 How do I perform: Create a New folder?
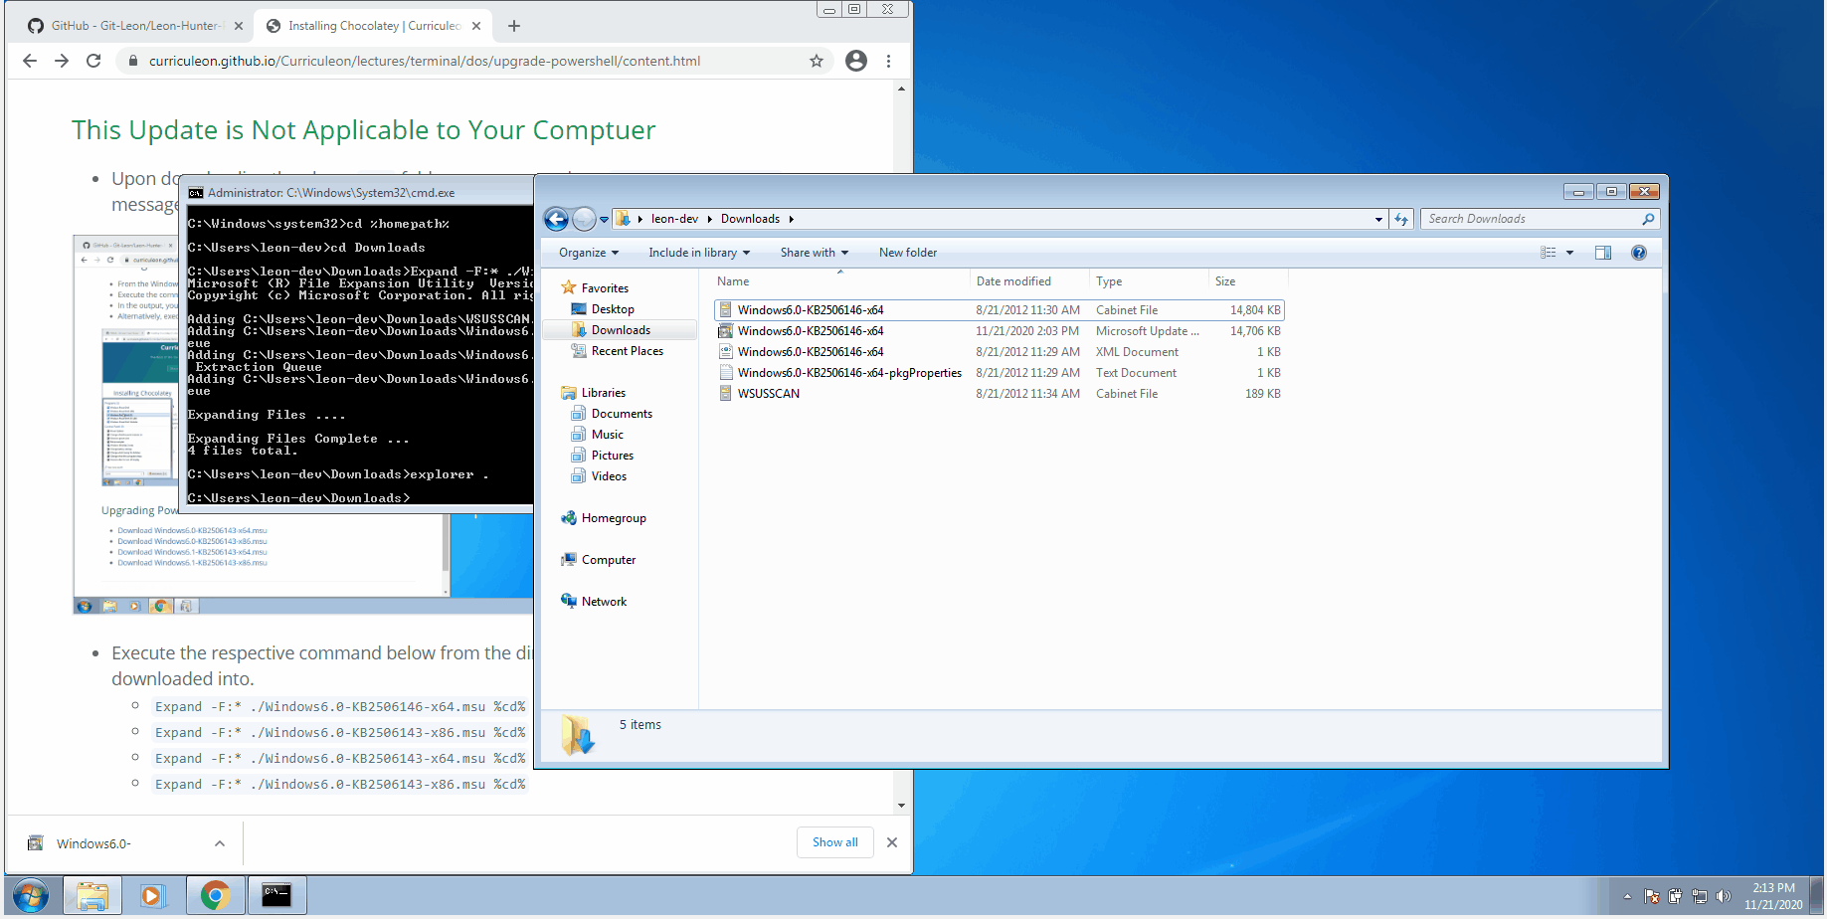click(x=907, y=253)
